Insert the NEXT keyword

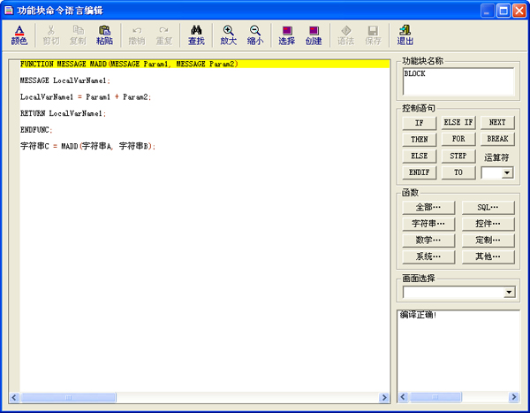tap(497, 123)
